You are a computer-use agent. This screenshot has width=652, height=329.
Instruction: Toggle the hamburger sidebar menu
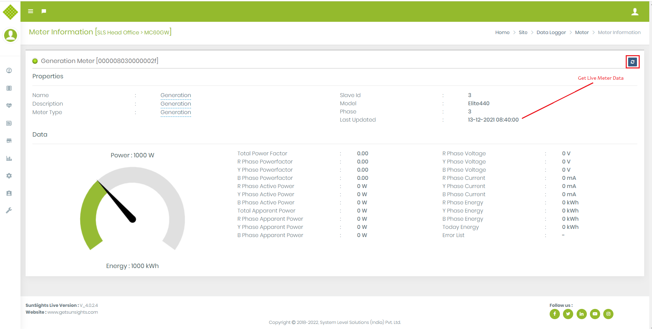31,11
